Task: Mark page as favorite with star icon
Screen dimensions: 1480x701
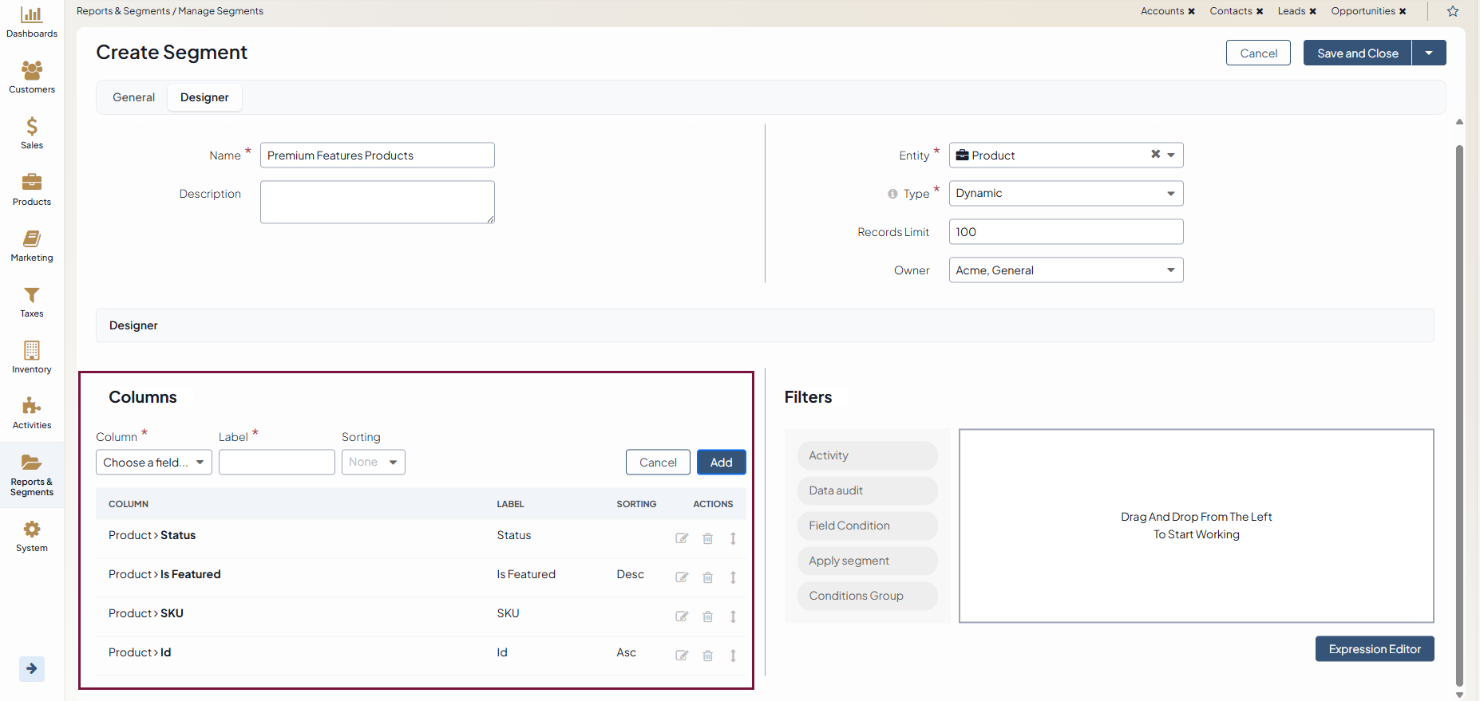Action: pos(1453,11)
